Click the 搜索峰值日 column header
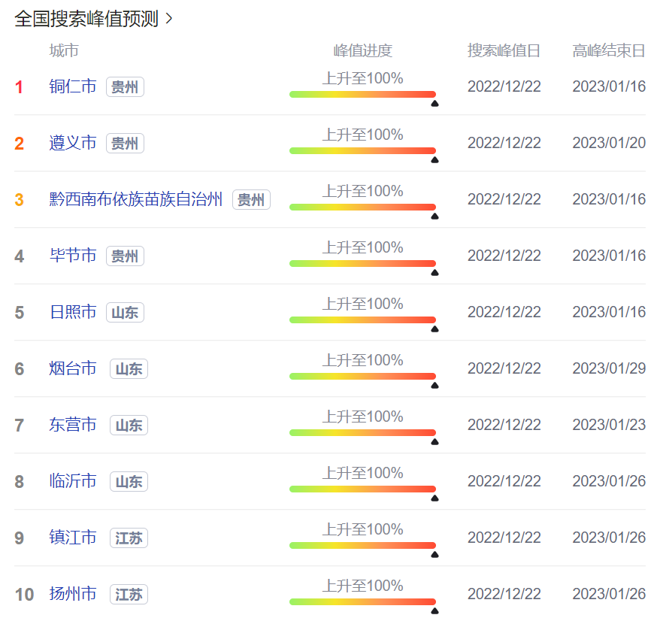The width and height of the screenshot is (657, 621). (504, 50)
